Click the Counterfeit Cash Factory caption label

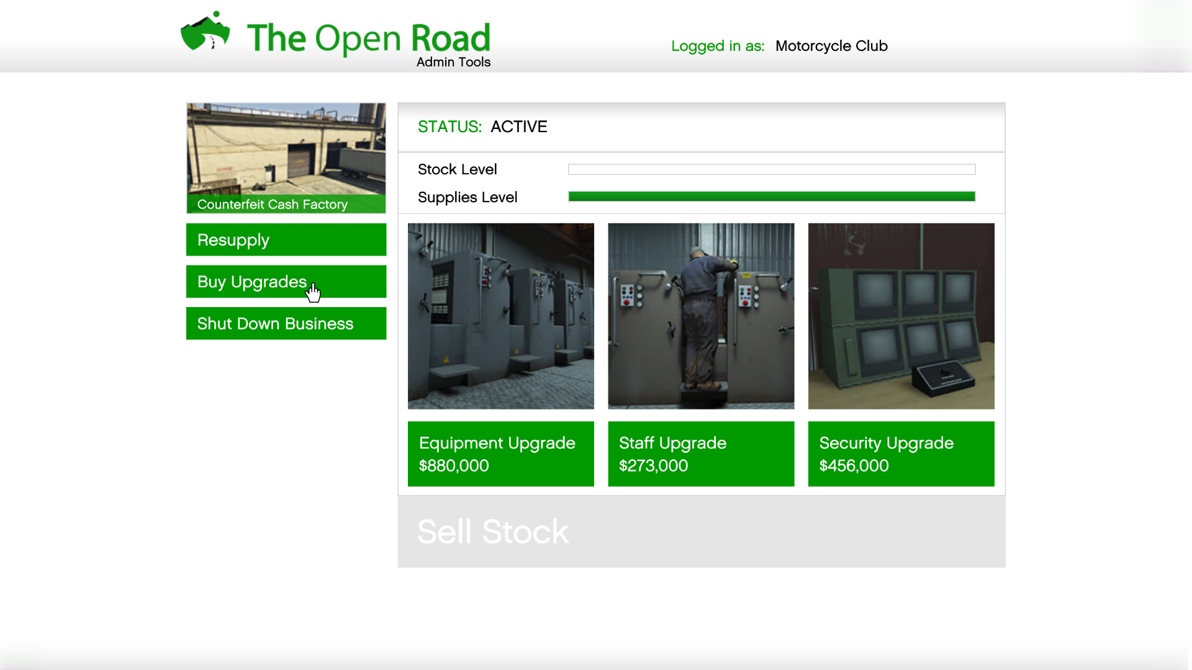click(273, 204)
